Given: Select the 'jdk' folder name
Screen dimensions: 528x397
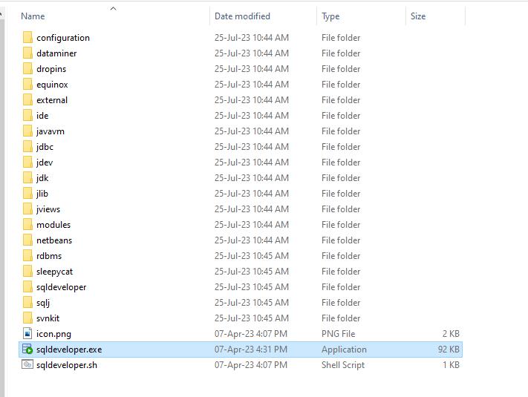Looking at the screenshot, I should pos(42,178).
